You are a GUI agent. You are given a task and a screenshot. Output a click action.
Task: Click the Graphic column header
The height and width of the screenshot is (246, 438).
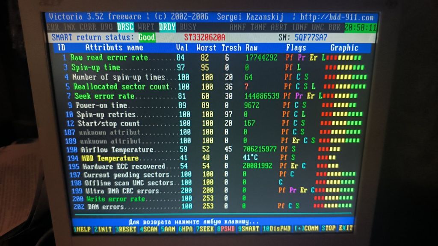pyautogui.click(x=344, y=48)
